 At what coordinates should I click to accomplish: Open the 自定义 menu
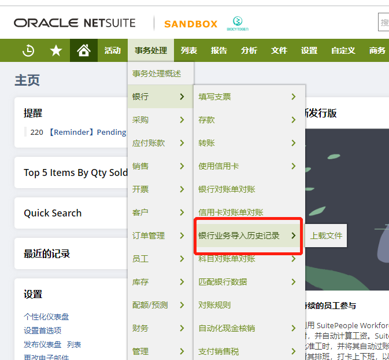343,50
